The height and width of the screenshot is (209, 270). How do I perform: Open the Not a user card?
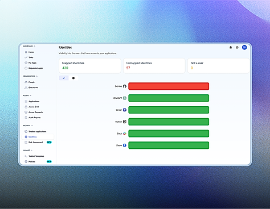click(x=218, y=66)
